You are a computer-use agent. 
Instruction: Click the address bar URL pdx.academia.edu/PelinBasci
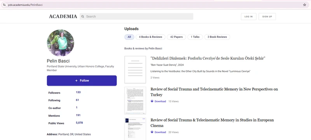(25, 5)
